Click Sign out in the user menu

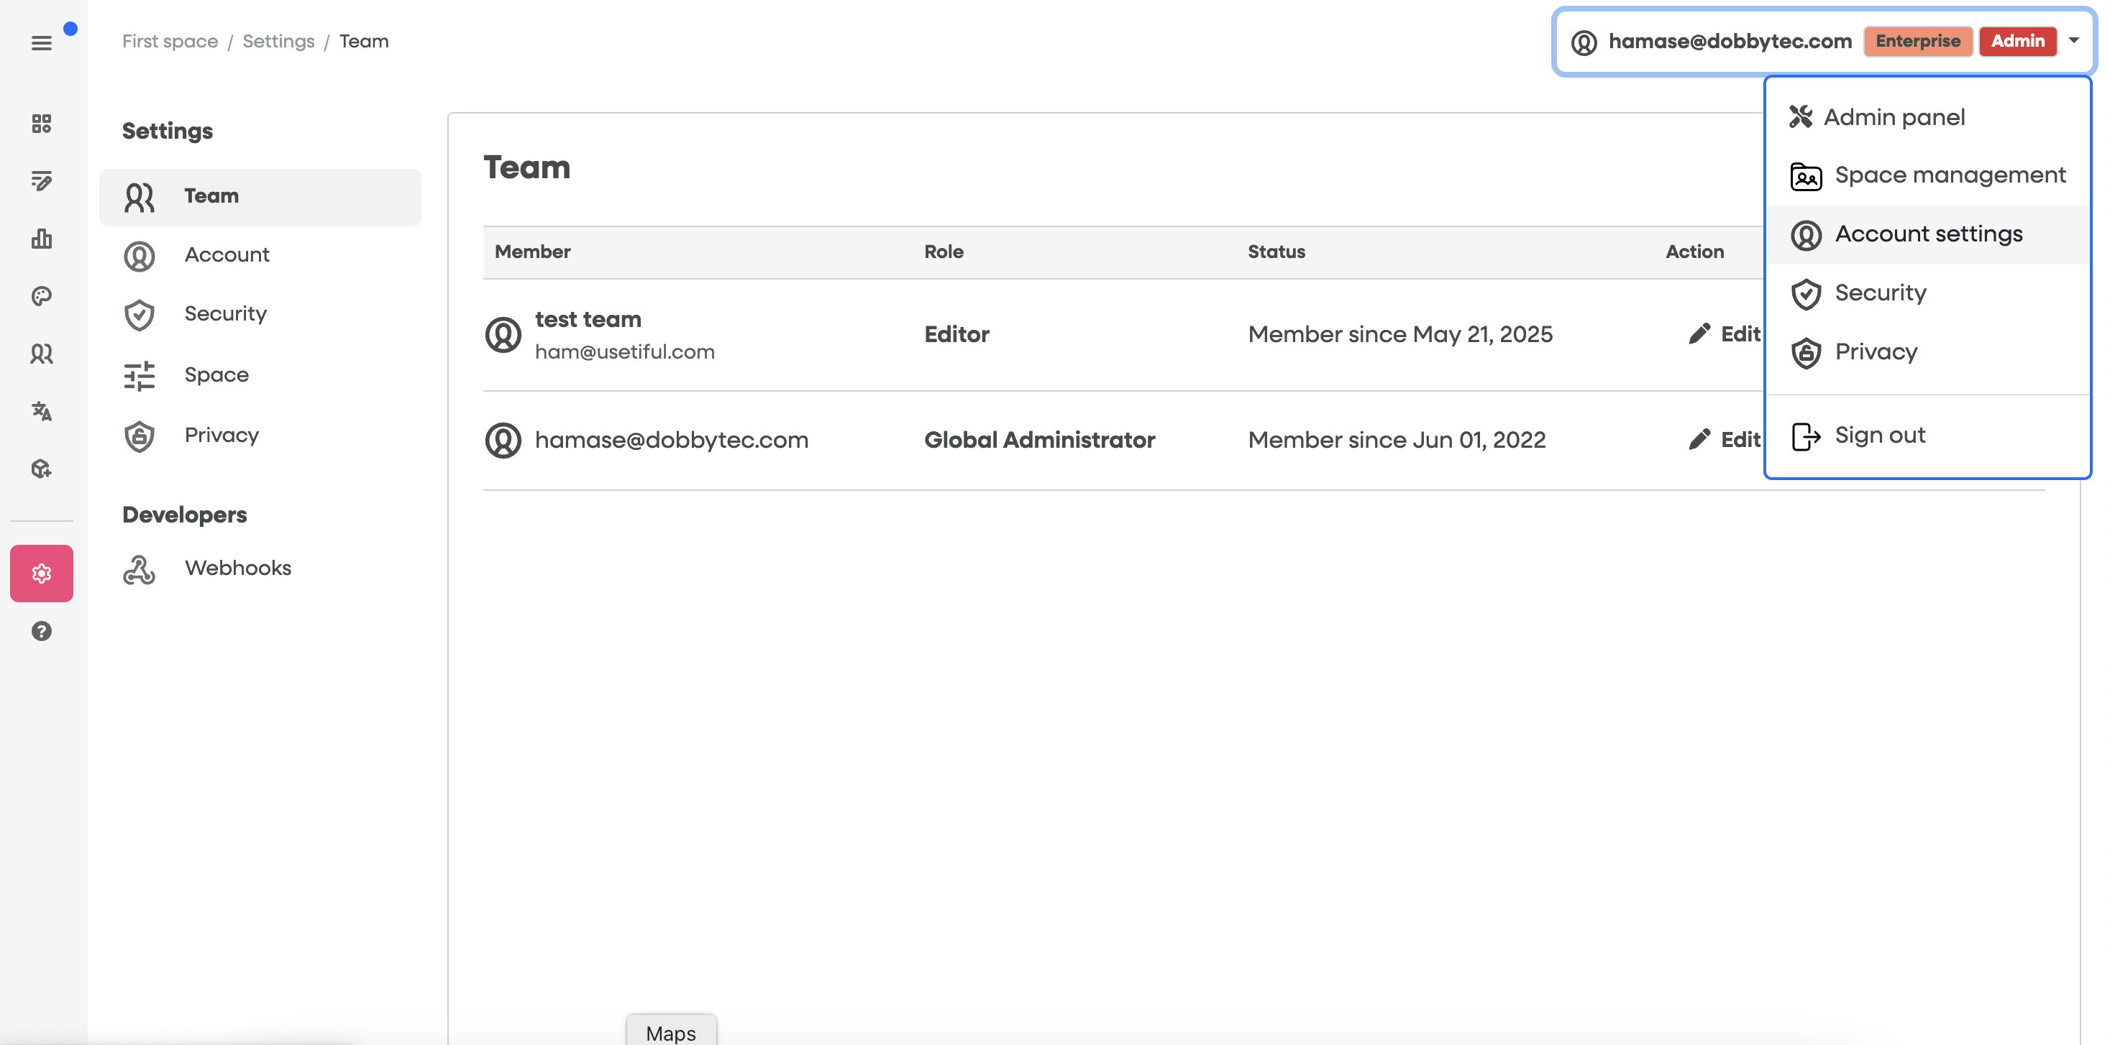coord(1879,436)
